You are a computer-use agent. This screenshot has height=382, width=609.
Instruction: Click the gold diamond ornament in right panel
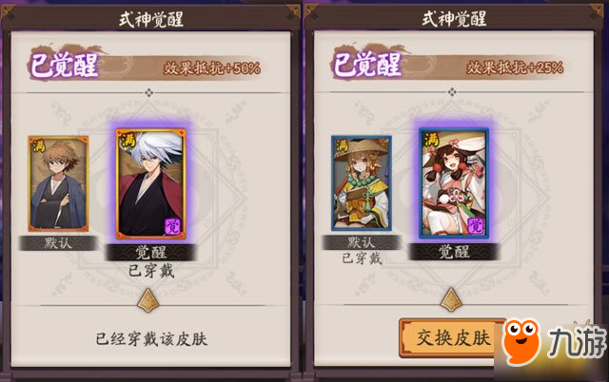451,299
